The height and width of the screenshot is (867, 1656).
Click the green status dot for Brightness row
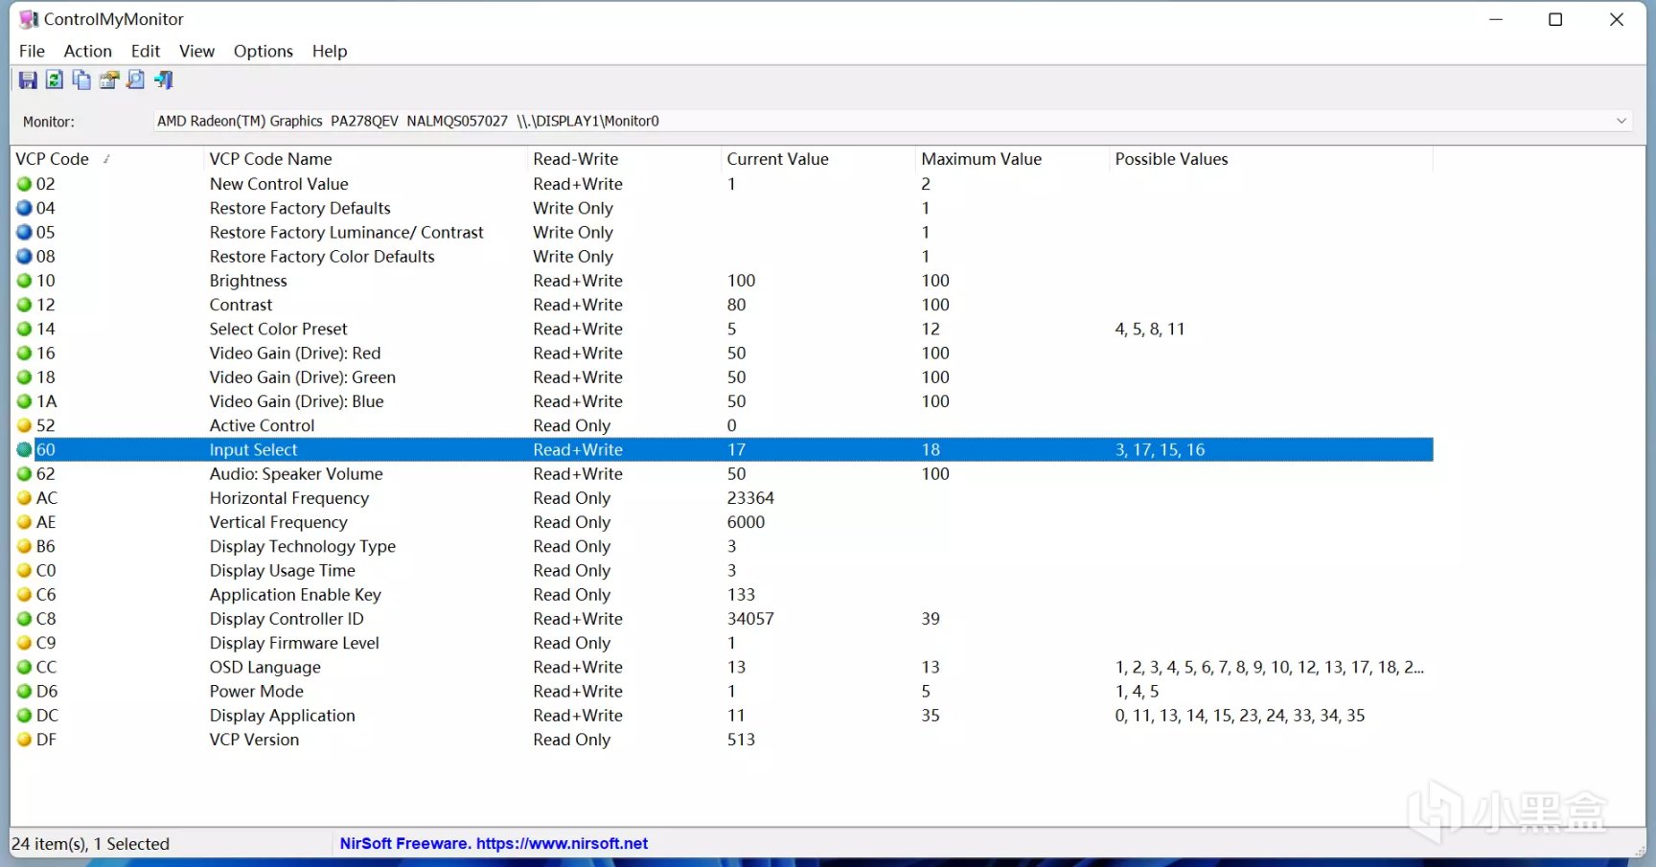pyautogui.click(x=25, y=281)
